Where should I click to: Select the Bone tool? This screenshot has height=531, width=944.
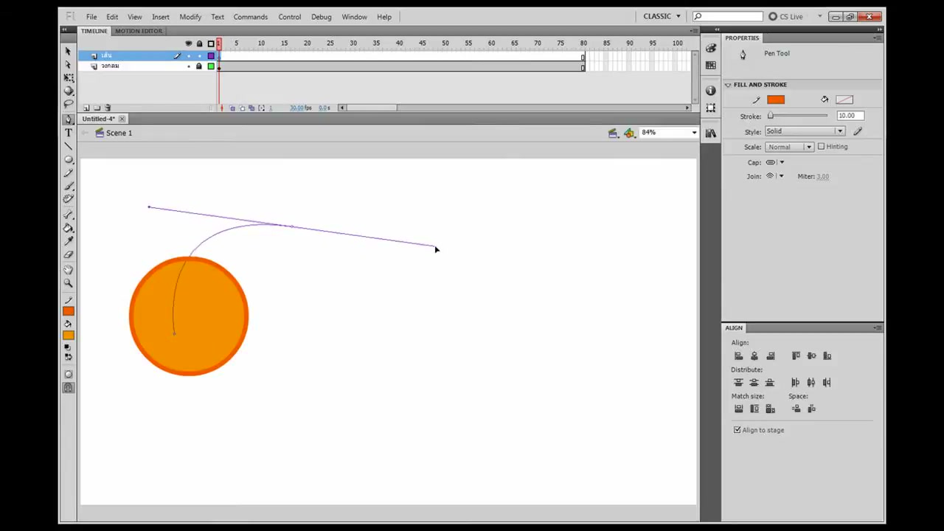pyautogui.click(x=68, y=215)
